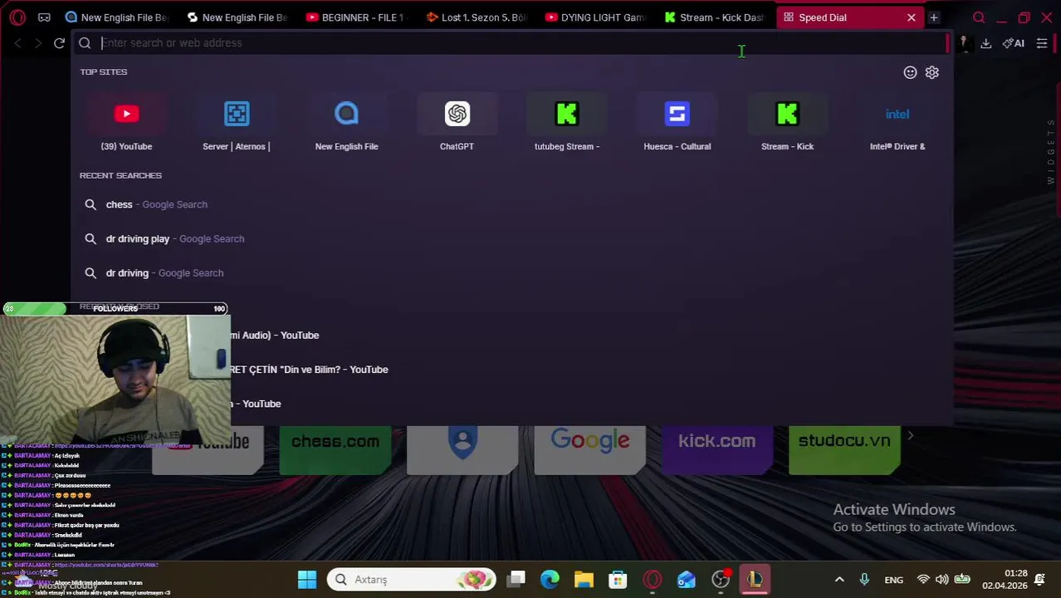Switch to BEGINNER - FILE 1 tab
This screenshot has height=598, width=1061.
pyautogui.click(x=358, y=17)
